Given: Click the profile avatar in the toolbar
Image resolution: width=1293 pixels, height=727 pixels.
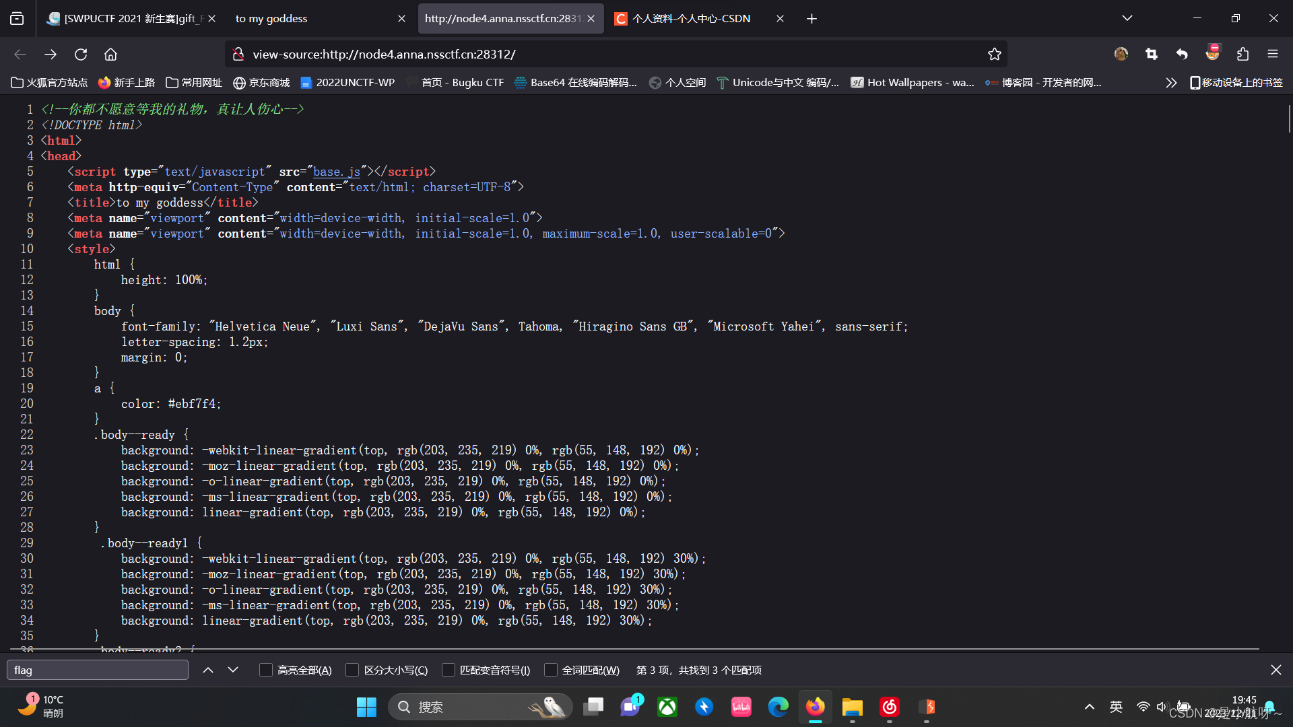Looking at the screenshot, I should (x=1121, y=54).
